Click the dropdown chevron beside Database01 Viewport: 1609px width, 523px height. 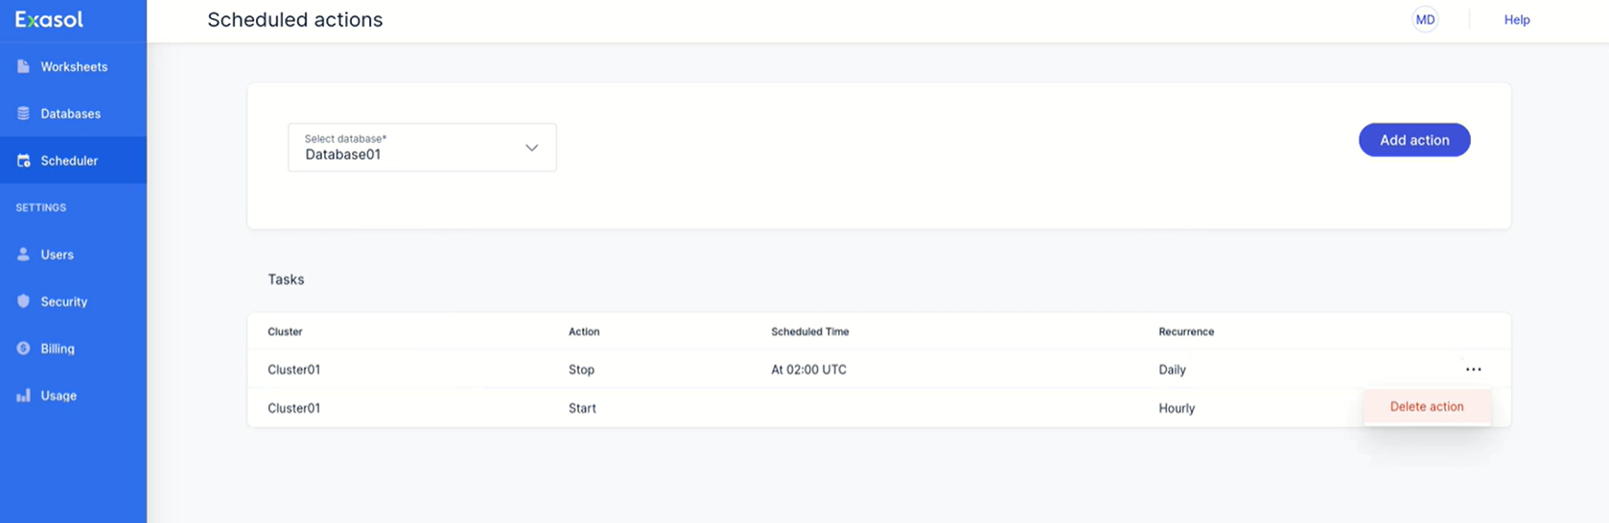(x=531, y=148)
